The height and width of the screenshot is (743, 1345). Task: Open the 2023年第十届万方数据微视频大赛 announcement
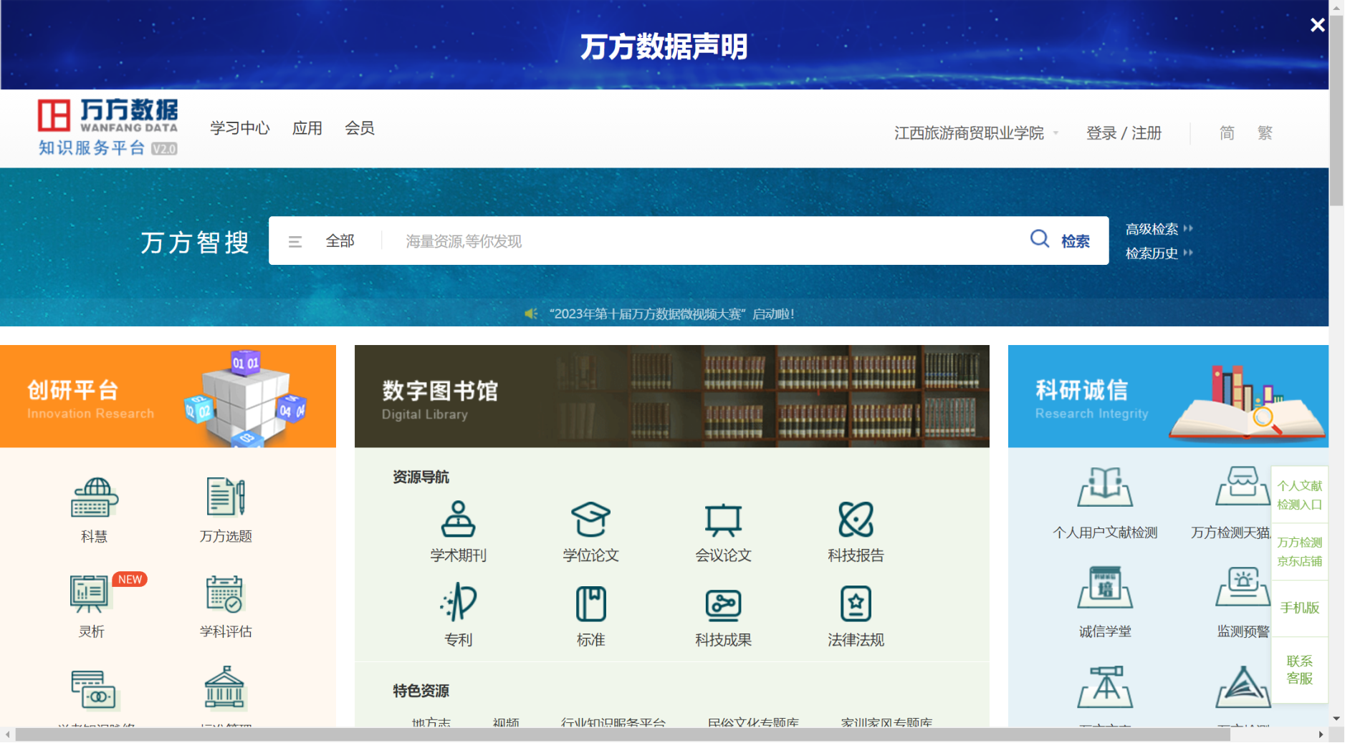click(x=671, y=314)
